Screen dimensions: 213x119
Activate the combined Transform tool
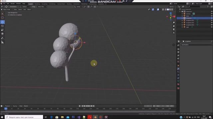pos(2,34)
